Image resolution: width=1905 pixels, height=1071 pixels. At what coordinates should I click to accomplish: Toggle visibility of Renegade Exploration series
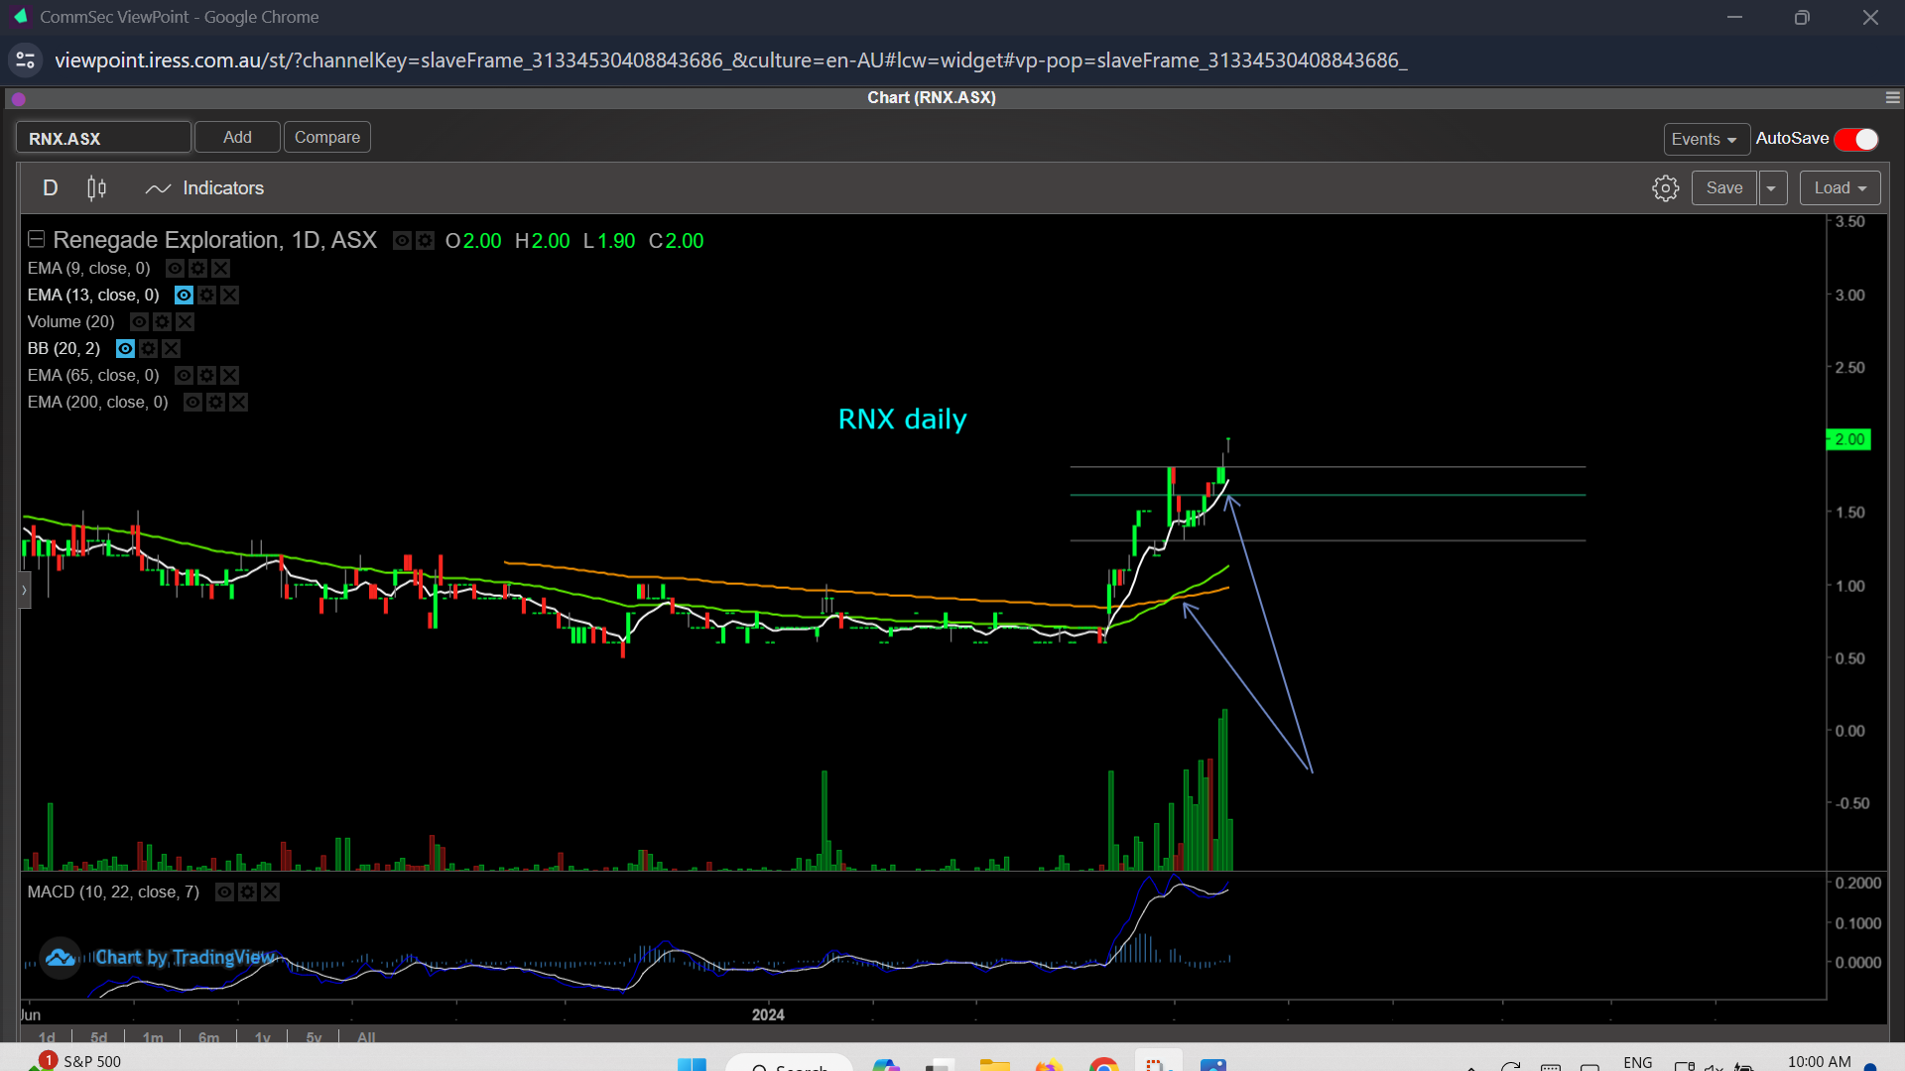click(x=402, y=241)
